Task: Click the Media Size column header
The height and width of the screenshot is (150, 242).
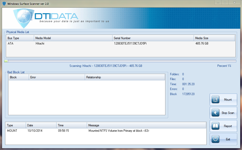Action: pos(214,38)
